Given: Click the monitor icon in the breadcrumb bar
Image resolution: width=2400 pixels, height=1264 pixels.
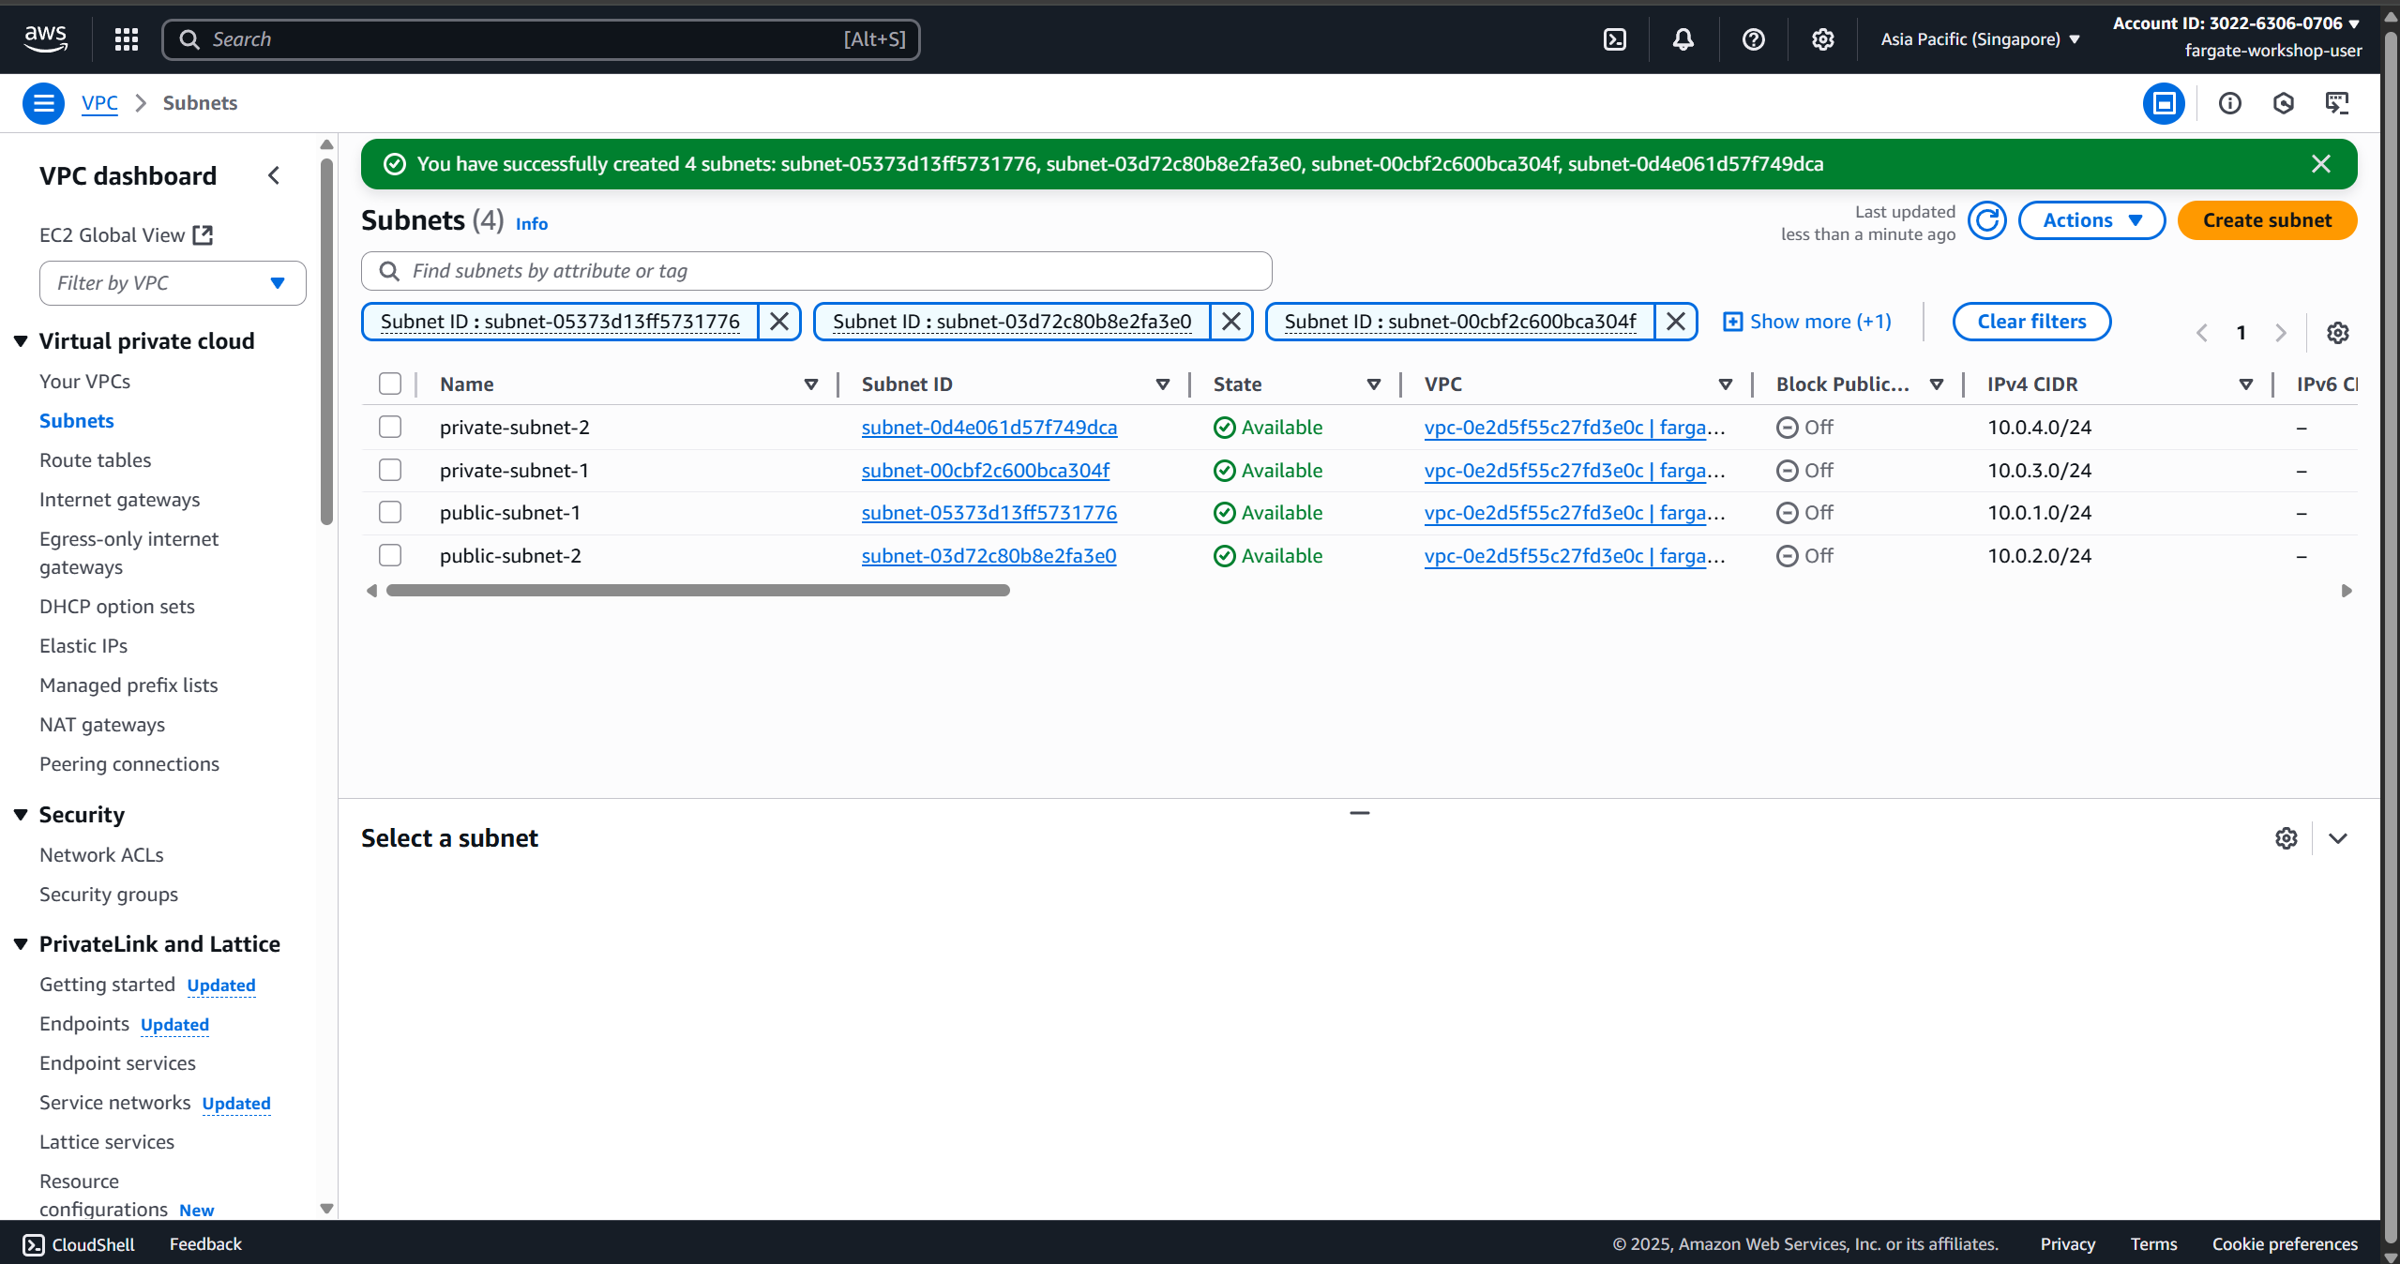Looking at the screenshot, I should (2337, 103).
